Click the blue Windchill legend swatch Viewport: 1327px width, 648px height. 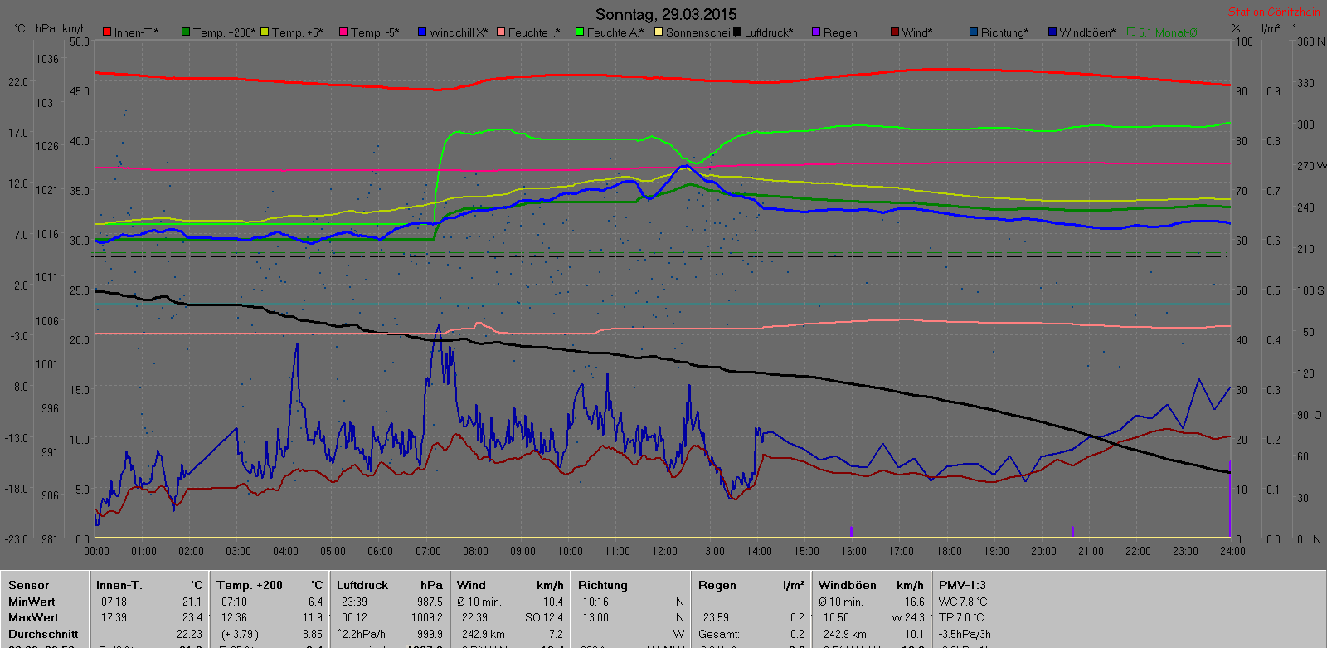click(422, 32)
